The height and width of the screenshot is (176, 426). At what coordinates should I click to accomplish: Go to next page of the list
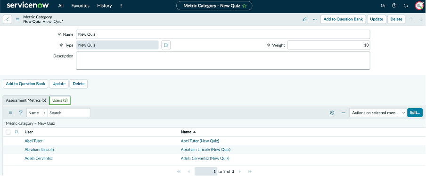[240, 172]
